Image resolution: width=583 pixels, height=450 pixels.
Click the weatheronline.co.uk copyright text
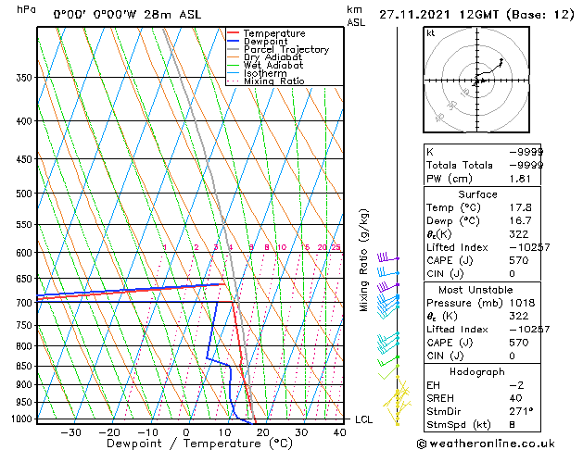coord(486,444)
